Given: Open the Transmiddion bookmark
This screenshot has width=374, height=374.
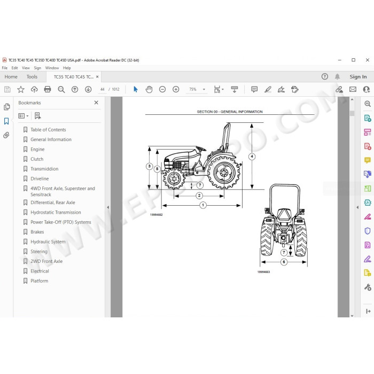Looking at the screenshot, I should click(44, 169).
